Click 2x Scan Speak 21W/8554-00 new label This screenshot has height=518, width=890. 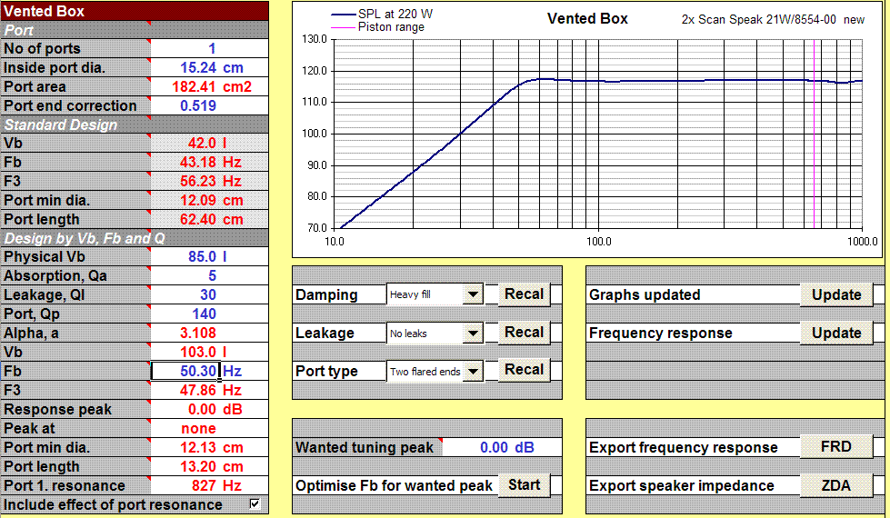pos(773,20)
